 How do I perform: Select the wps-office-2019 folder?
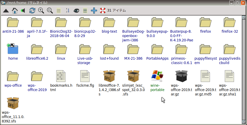(37, 76)
